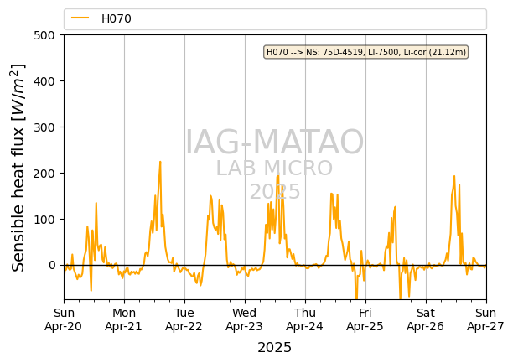Click the y-axis tick label 400
The width and height of the screenshot is (513, 363).
(x=44, y=81)
